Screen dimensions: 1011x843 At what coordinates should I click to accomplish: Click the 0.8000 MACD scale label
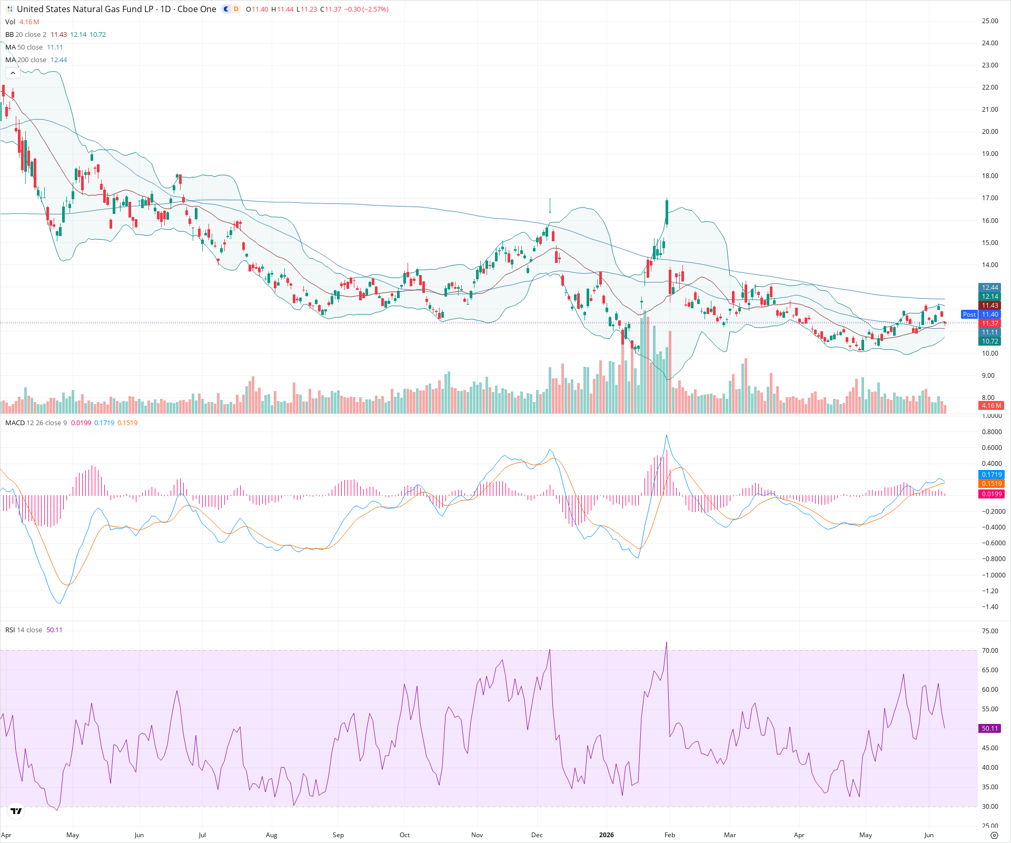pos(992,432)
